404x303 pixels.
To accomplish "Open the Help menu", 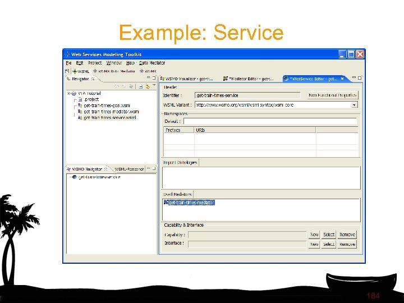I will click(x=130, y=63).
